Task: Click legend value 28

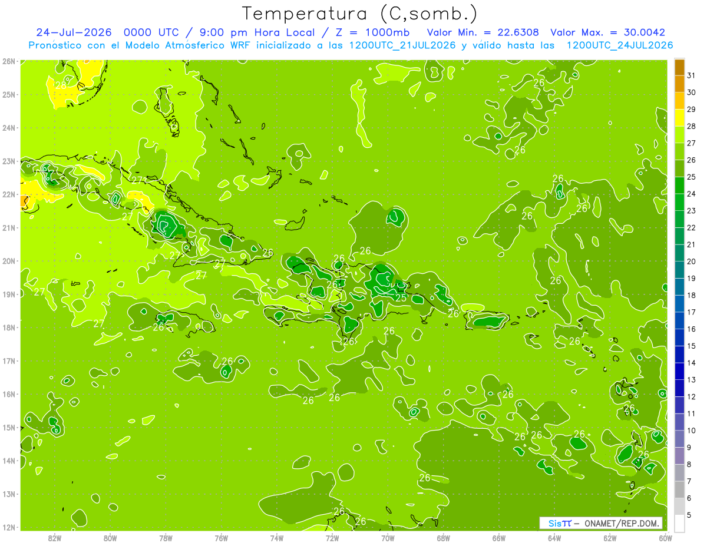Action: [x=692, y=126]
